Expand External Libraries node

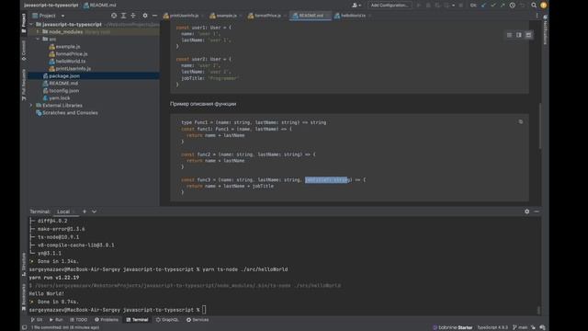pyautogui.click(x=31, y=106)
